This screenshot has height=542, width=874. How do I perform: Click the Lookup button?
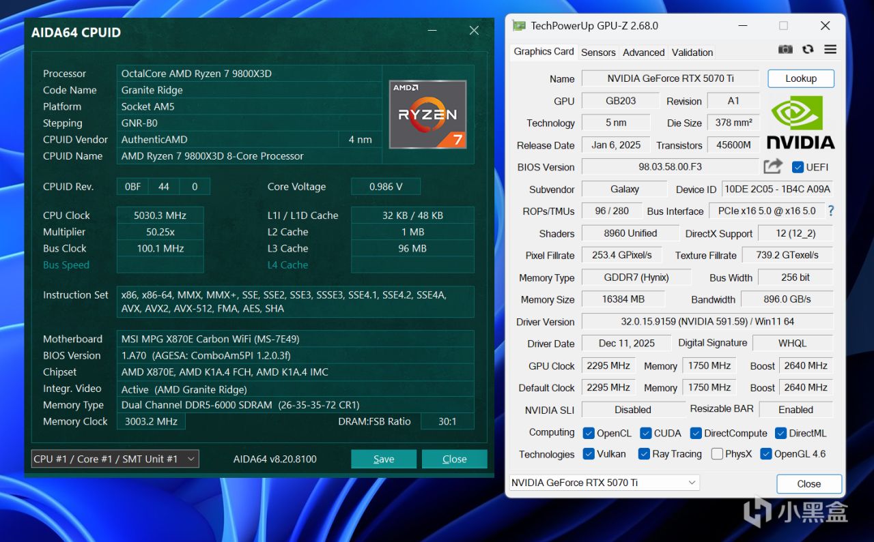point(801,78)
